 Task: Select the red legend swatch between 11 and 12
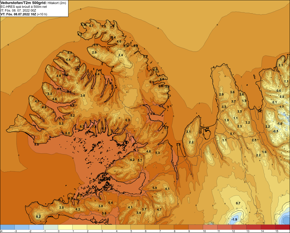click(224, 227)
